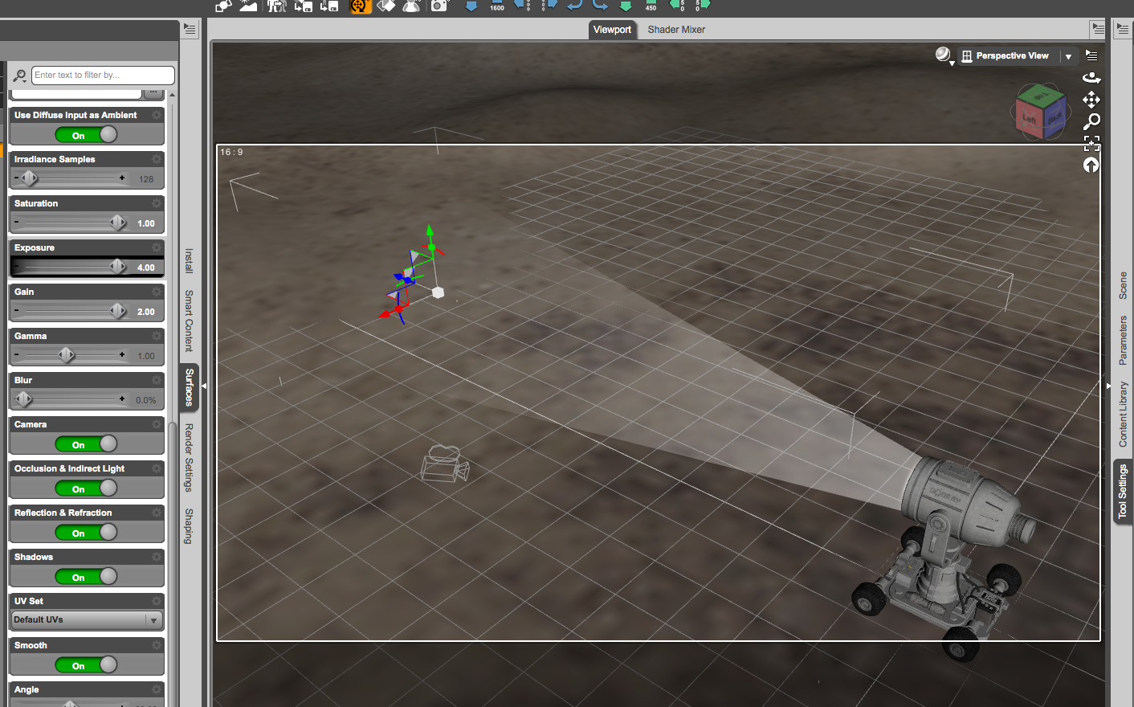The width and height of the screenshot is (1134, 707).
Task: Click the Reset camera up-arrow icon
Action: click(1091, 165)
